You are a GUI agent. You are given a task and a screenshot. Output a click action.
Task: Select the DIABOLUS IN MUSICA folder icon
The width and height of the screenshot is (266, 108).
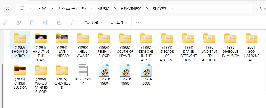click(230, 38)
